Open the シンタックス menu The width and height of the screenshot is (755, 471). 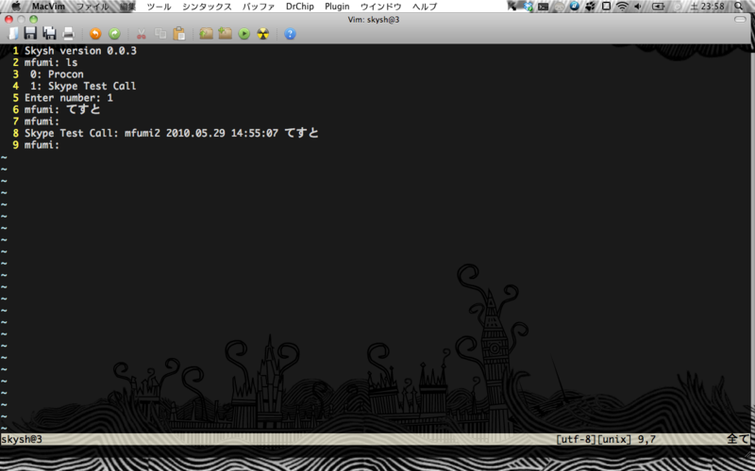click(x=207, y=7)
